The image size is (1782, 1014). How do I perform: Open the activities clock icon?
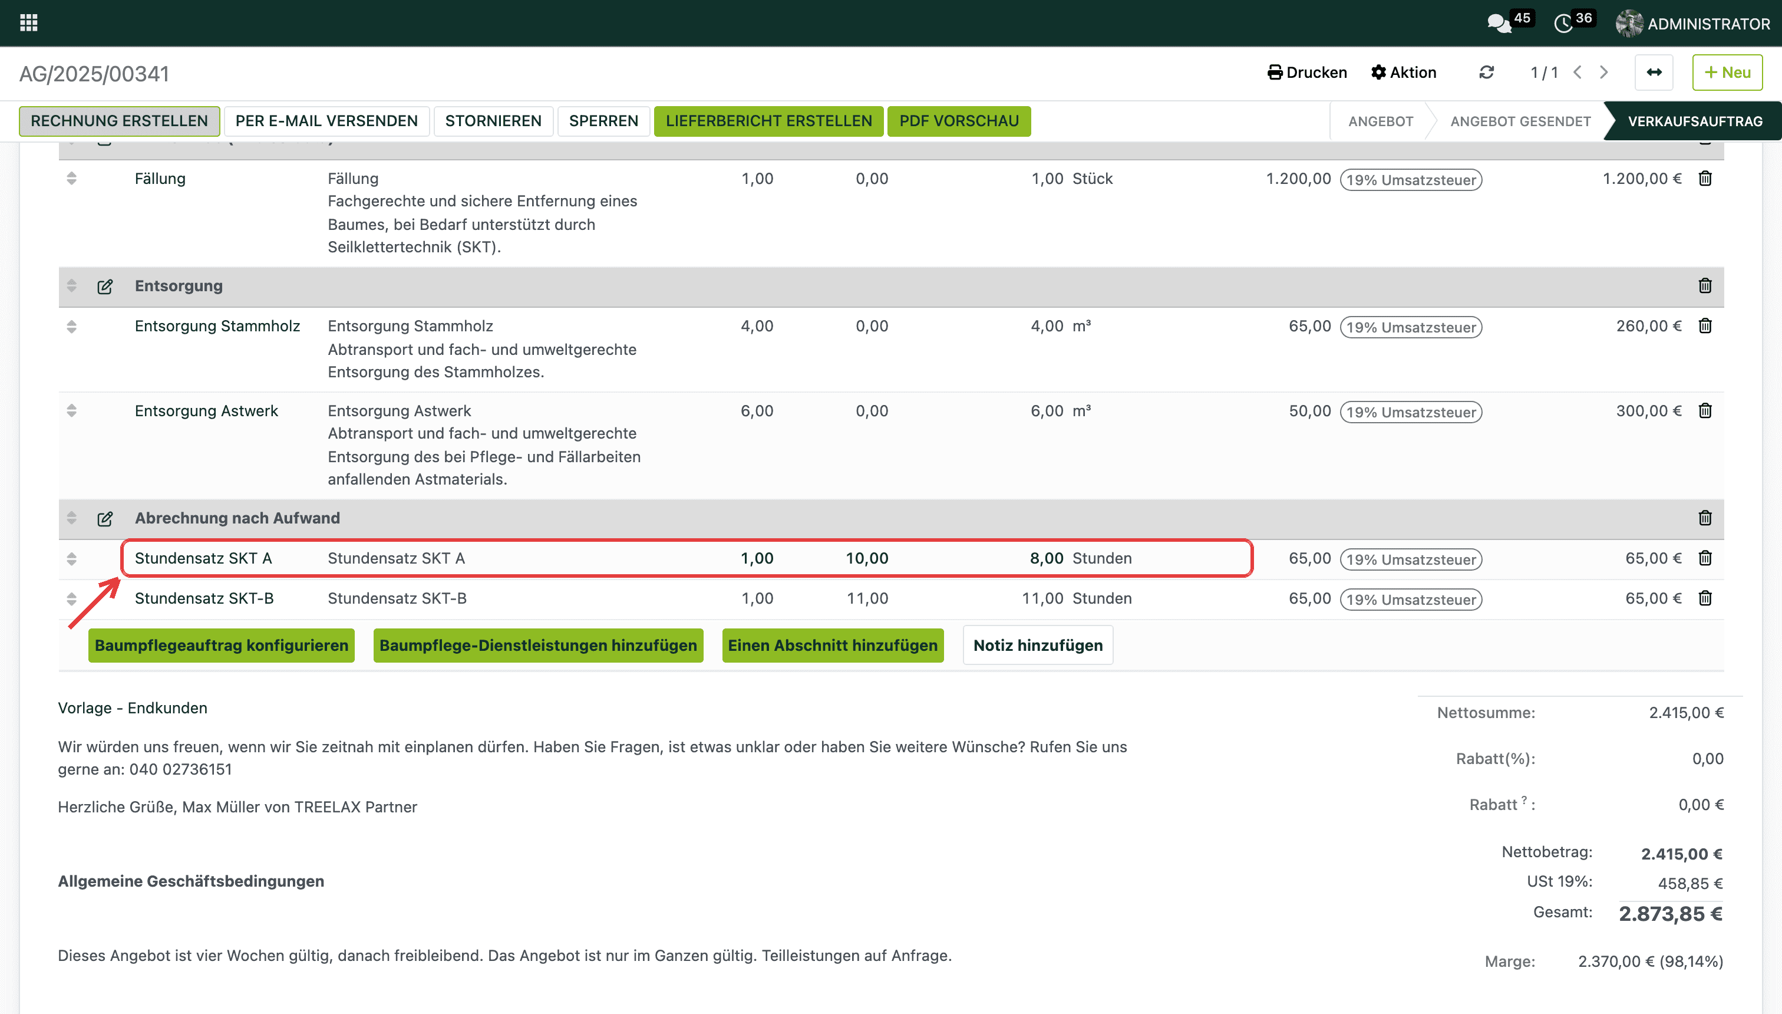click(x=1563, y=24)
